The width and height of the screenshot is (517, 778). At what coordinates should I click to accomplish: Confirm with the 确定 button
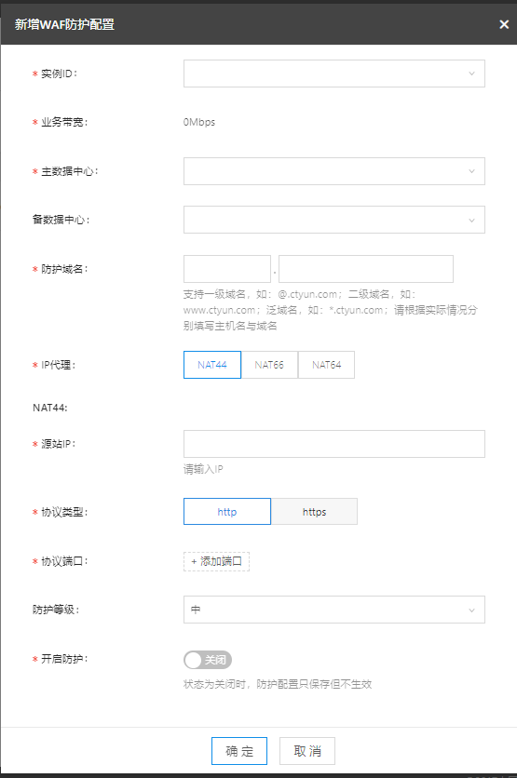239,751
